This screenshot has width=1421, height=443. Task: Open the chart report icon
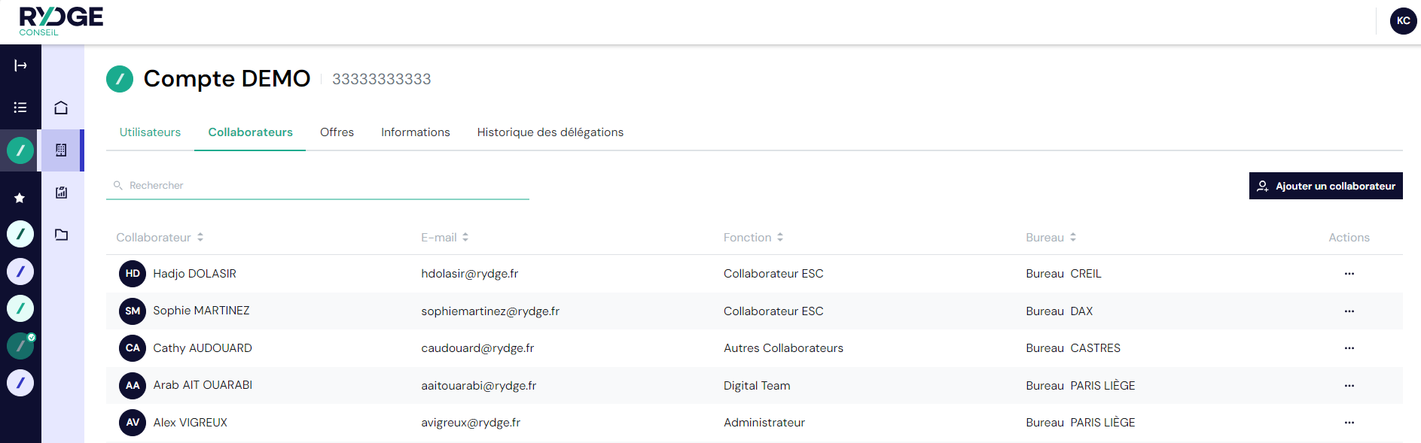tap(61, 193)
